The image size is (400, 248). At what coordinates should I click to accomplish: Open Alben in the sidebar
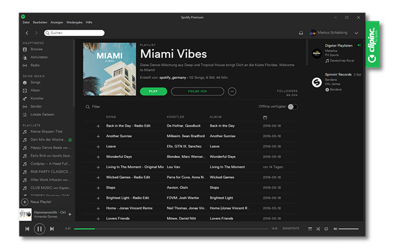pyautogui.click(x=35, y=90)
